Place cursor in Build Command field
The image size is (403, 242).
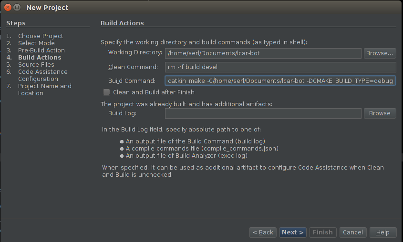pyautogui.click(x=280, y=81)
